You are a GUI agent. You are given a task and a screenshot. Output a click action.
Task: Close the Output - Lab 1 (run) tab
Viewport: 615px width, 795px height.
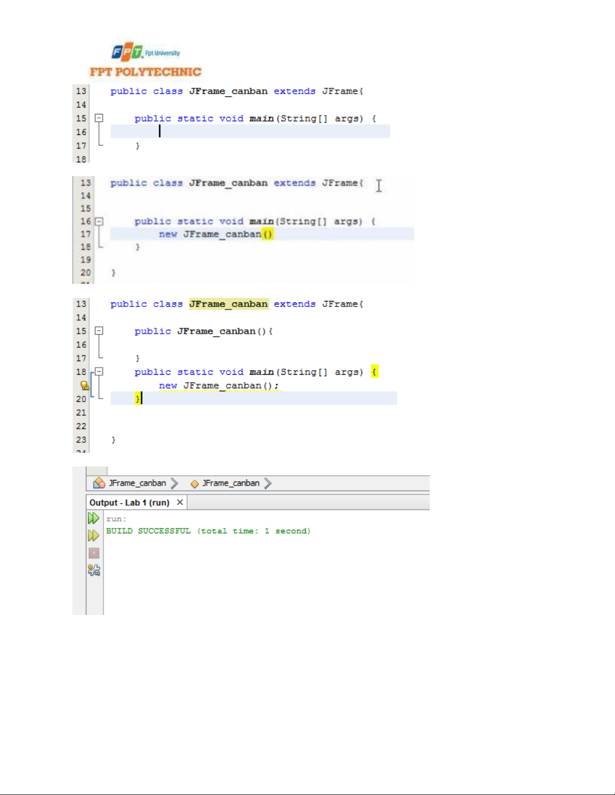(x=180, y=502)
